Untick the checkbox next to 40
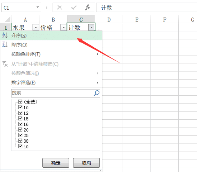197x172 pixels. tap(20, 146)
